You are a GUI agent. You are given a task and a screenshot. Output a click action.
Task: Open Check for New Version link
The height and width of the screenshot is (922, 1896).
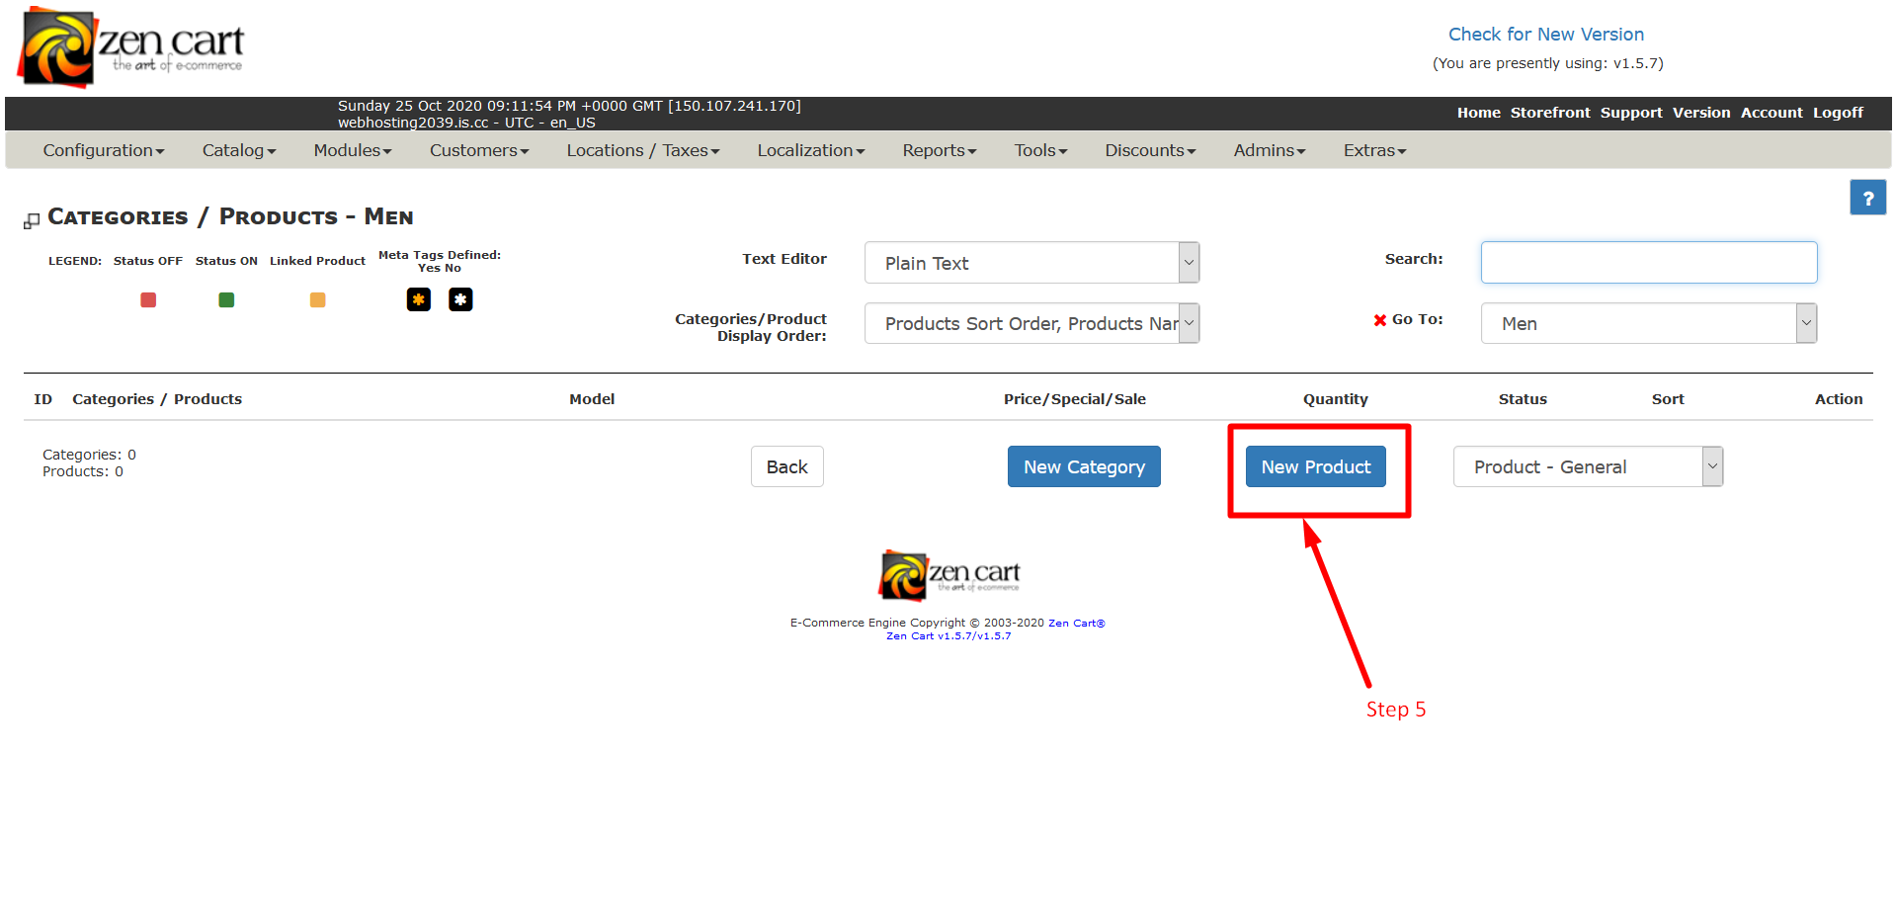1546,35
